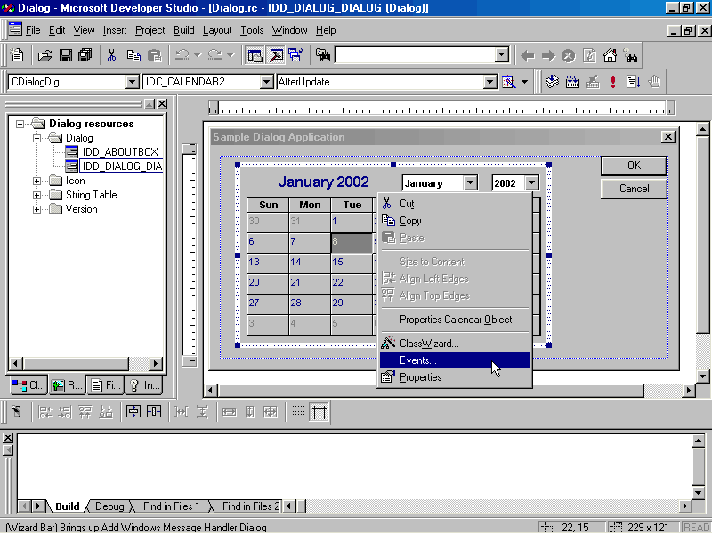Click the Go debug icon
This screenshot has height=534, width=712.
pos(634,82)
